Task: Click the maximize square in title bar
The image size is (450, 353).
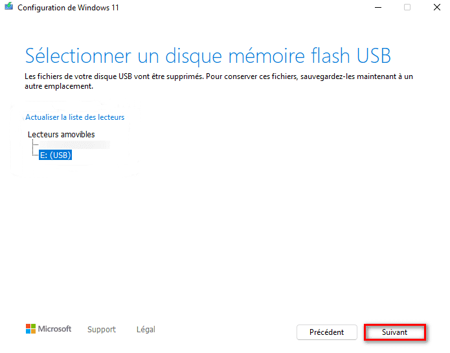Action: click(x=407, y=8)
